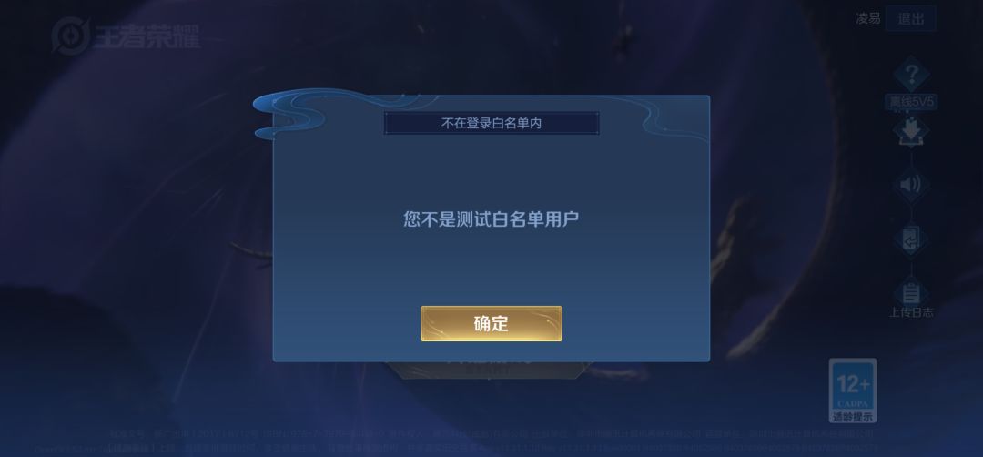Click the first line of the footer license text
The width and height of the screenshot is (983, 457).
(491, 433)
